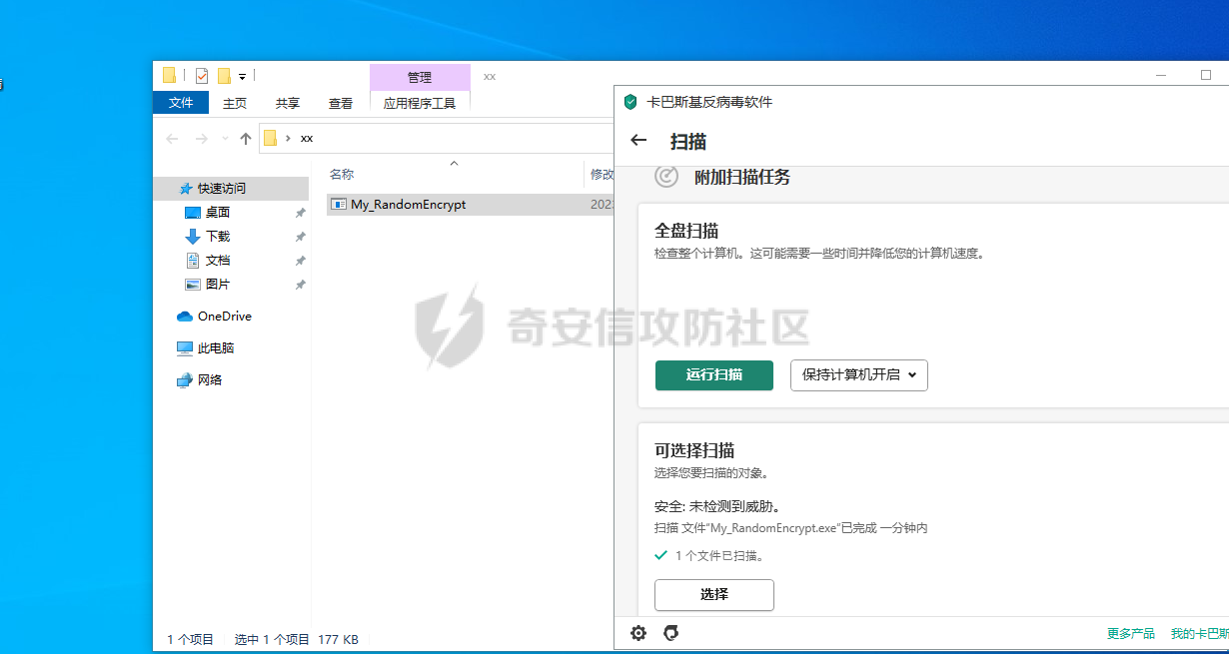1229x654 pixels.
Task: Click the Kaspersky shield logo icon
Action: pos(629,102)
